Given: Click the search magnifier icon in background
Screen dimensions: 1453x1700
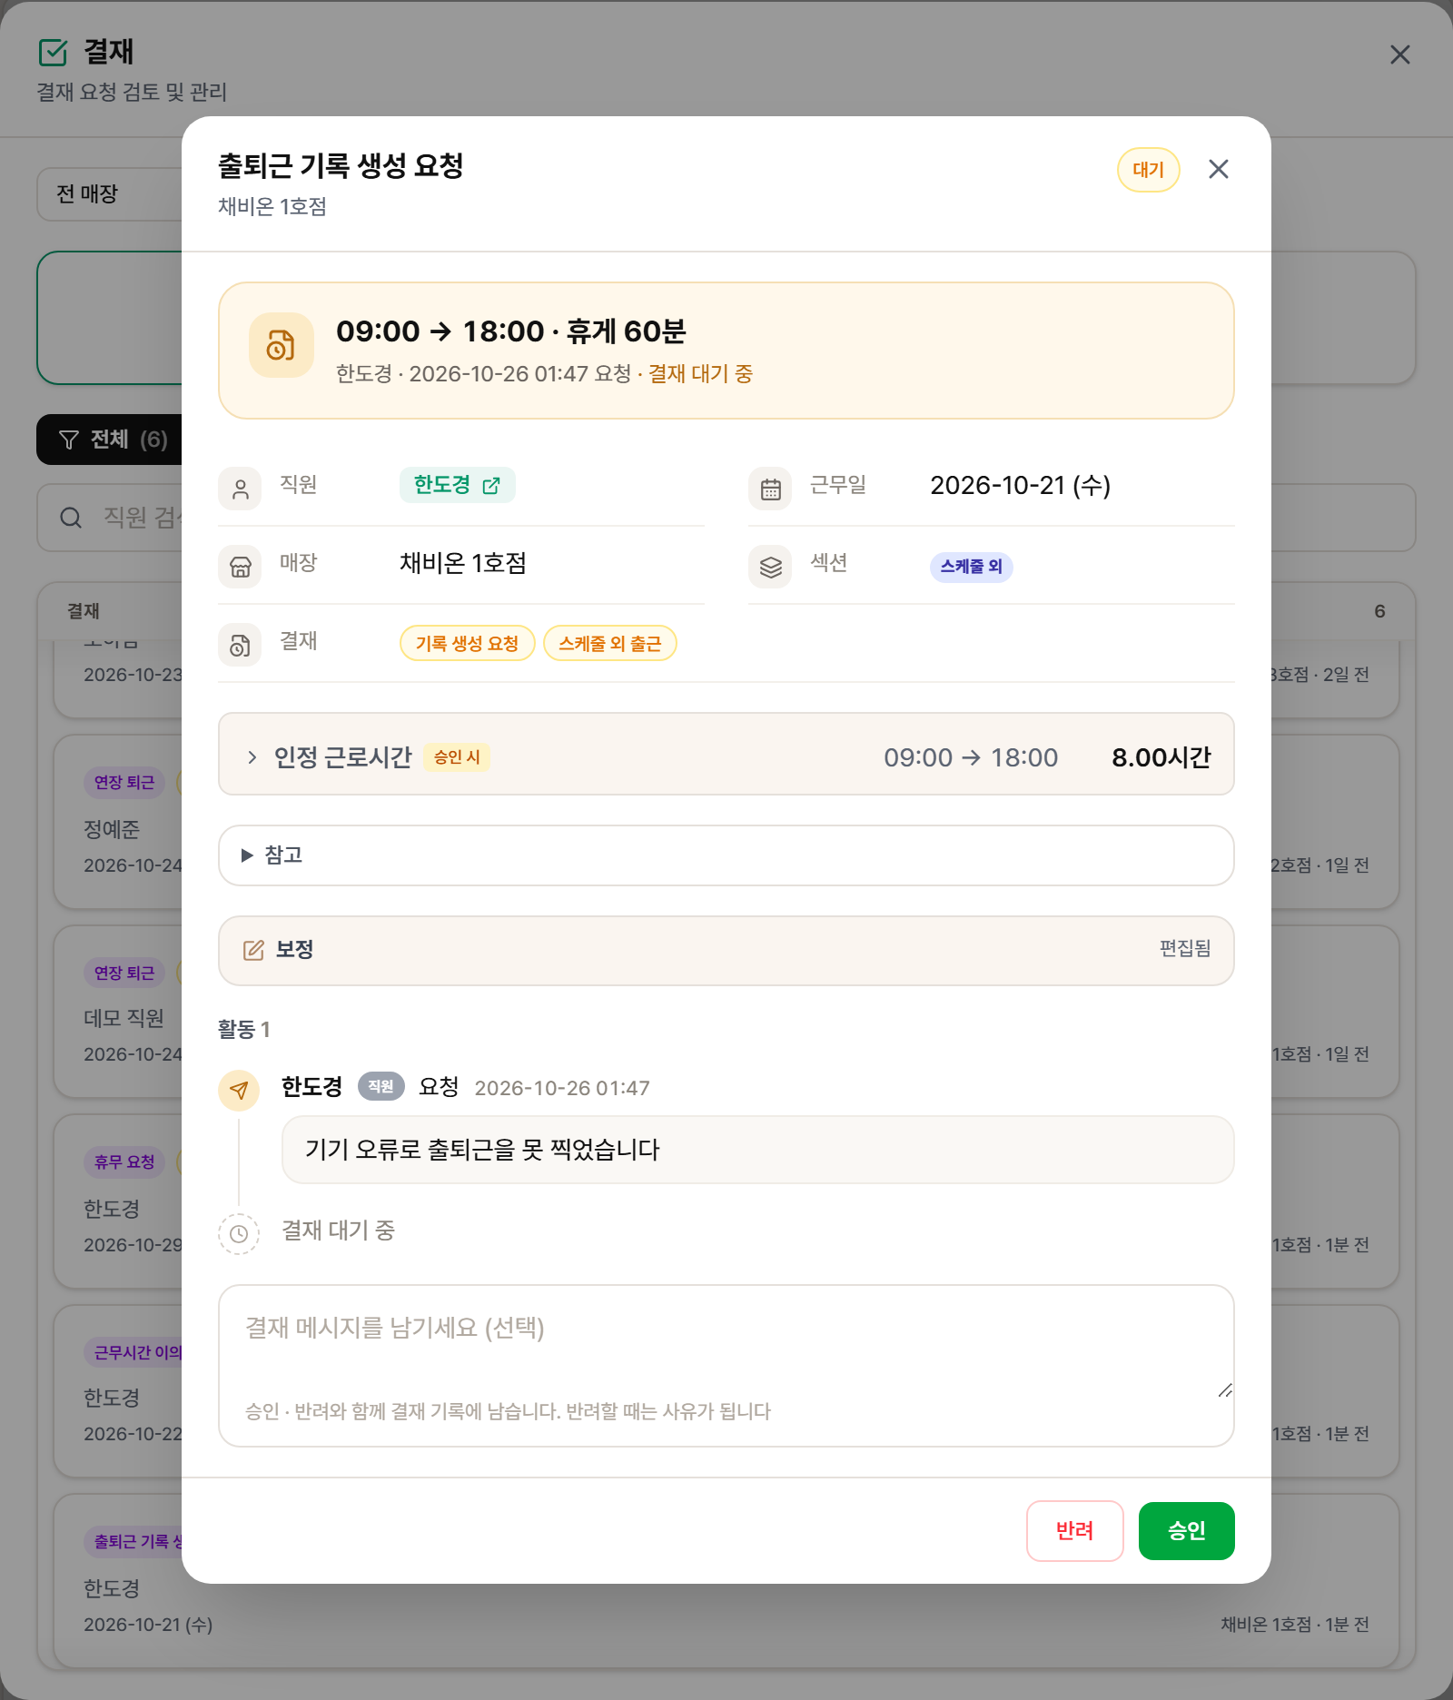Looking at the screenshot, I should click(x=71, y=518).
